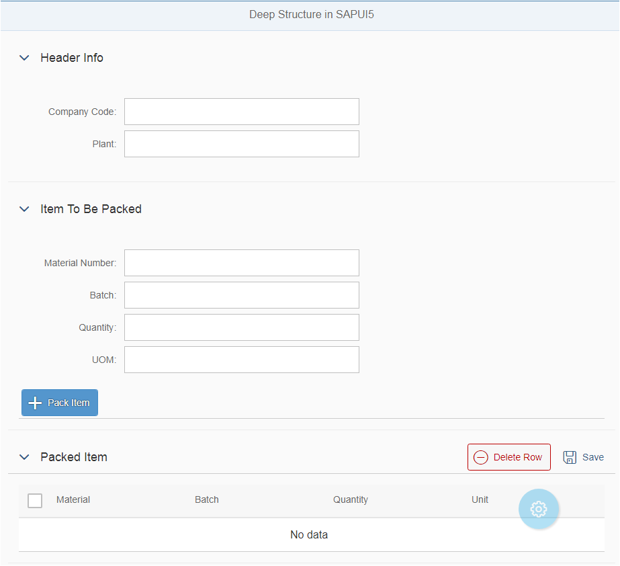This screenshot has width=620, height=566.
Task: Click the Quantity column header
Action: [x=351, y=499]
